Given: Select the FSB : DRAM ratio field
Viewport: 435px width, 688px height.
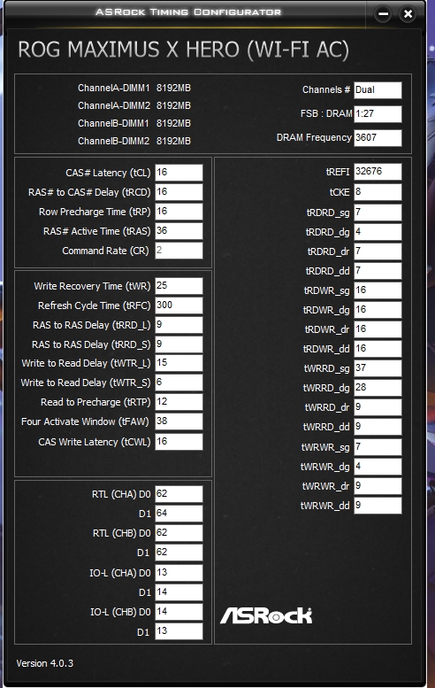Looking at the screenshot, I should pos(378,114).
